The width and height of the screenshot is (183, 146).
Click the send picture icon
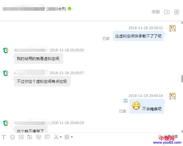pyautogui.click(x=21, y=137)
